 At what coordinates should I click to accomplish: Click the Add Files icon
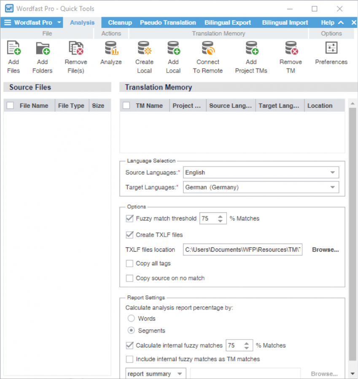(13, 49)
